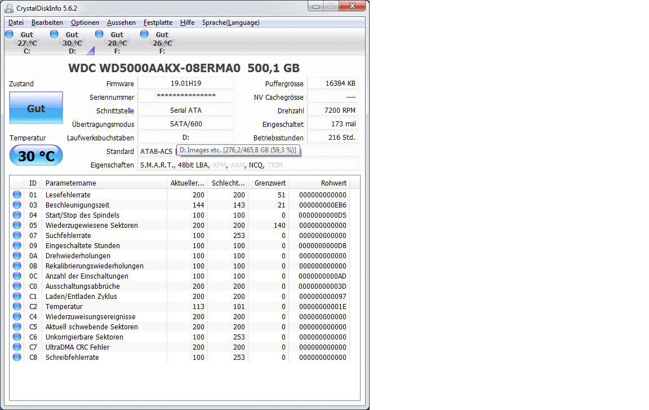
Task: Click status orb for UltraDMA CRC Fehler
Action: point(17,347)
